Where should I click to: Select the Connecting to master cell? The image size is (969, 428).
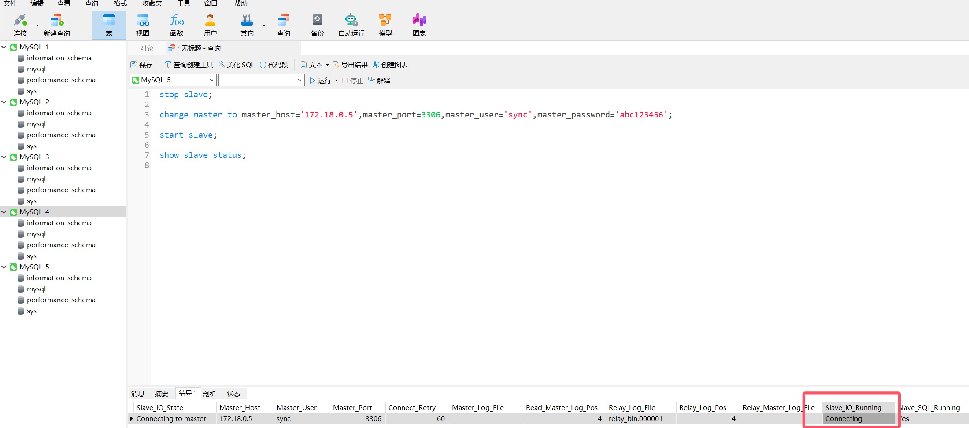click(174, 418)
